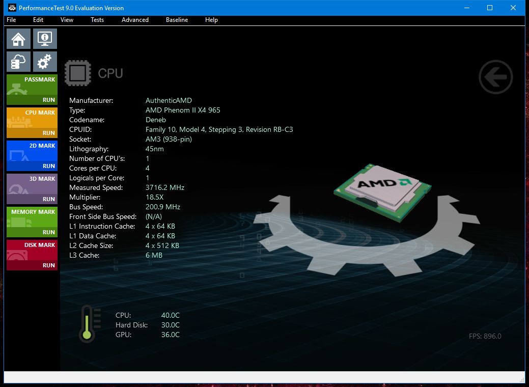Select the MEMORY MARK tile
This screenshot has height=387, width=529.
[x=32, y=222]
